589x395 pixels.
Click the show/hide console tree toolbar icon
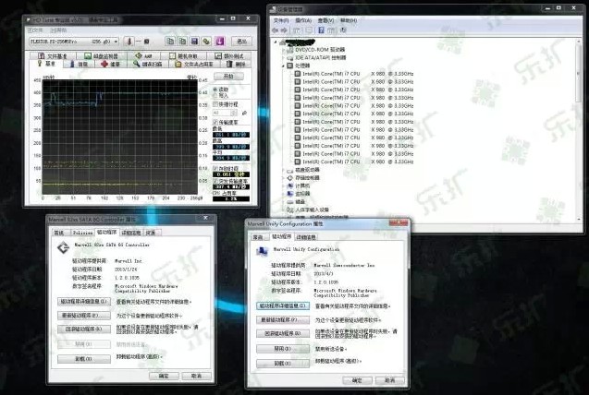(x=296, y=30)
